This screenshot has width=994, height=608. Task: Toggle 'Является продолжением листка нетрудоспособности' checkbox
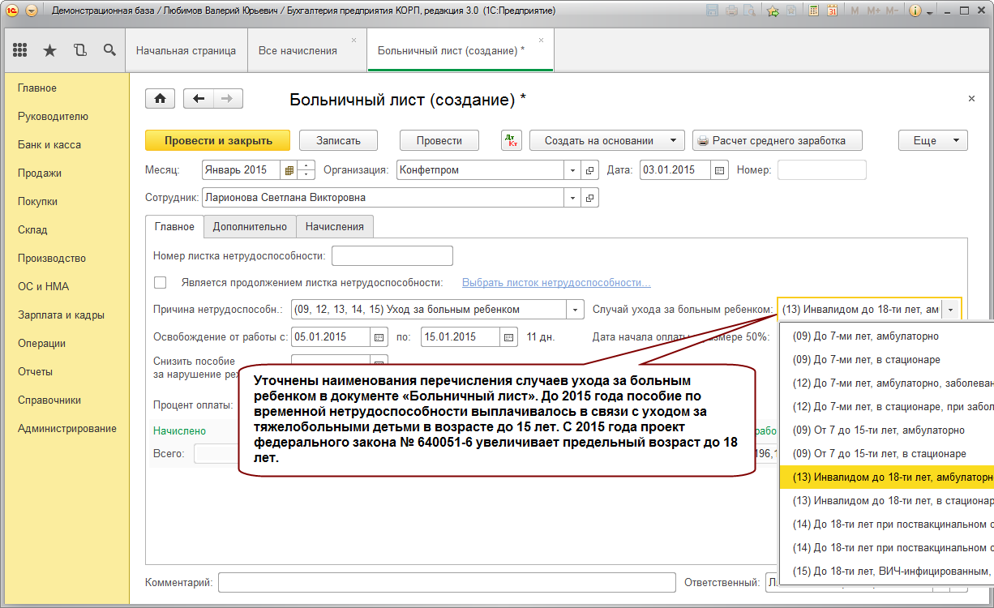pyautogui.click(x=161, y=282)
